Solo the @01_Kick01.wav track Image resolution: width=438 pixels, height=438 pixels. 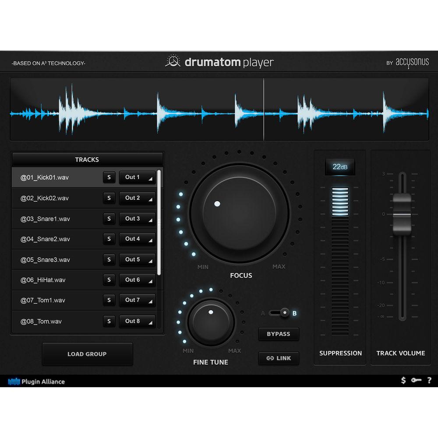109,177
